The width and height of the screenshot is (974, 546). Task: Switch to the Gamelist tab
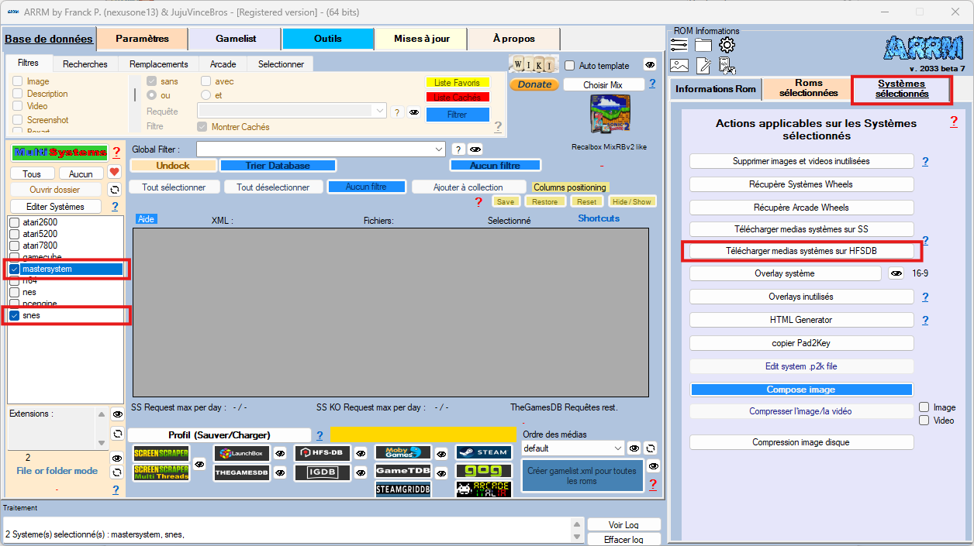(x=235, y=39)
